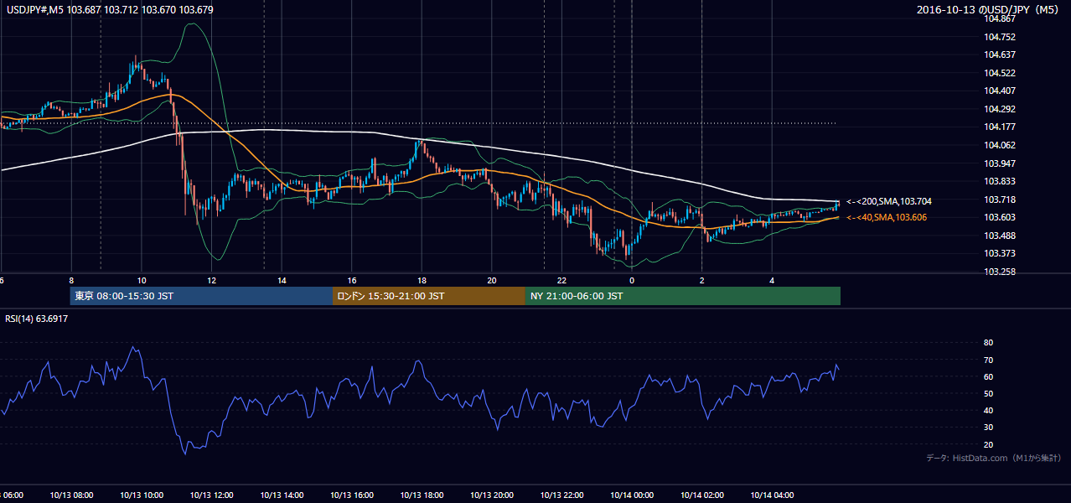This screenshot has height=503, width=1071.
Task: Click price axis value 104.867
Action: tap(1000, 18)
